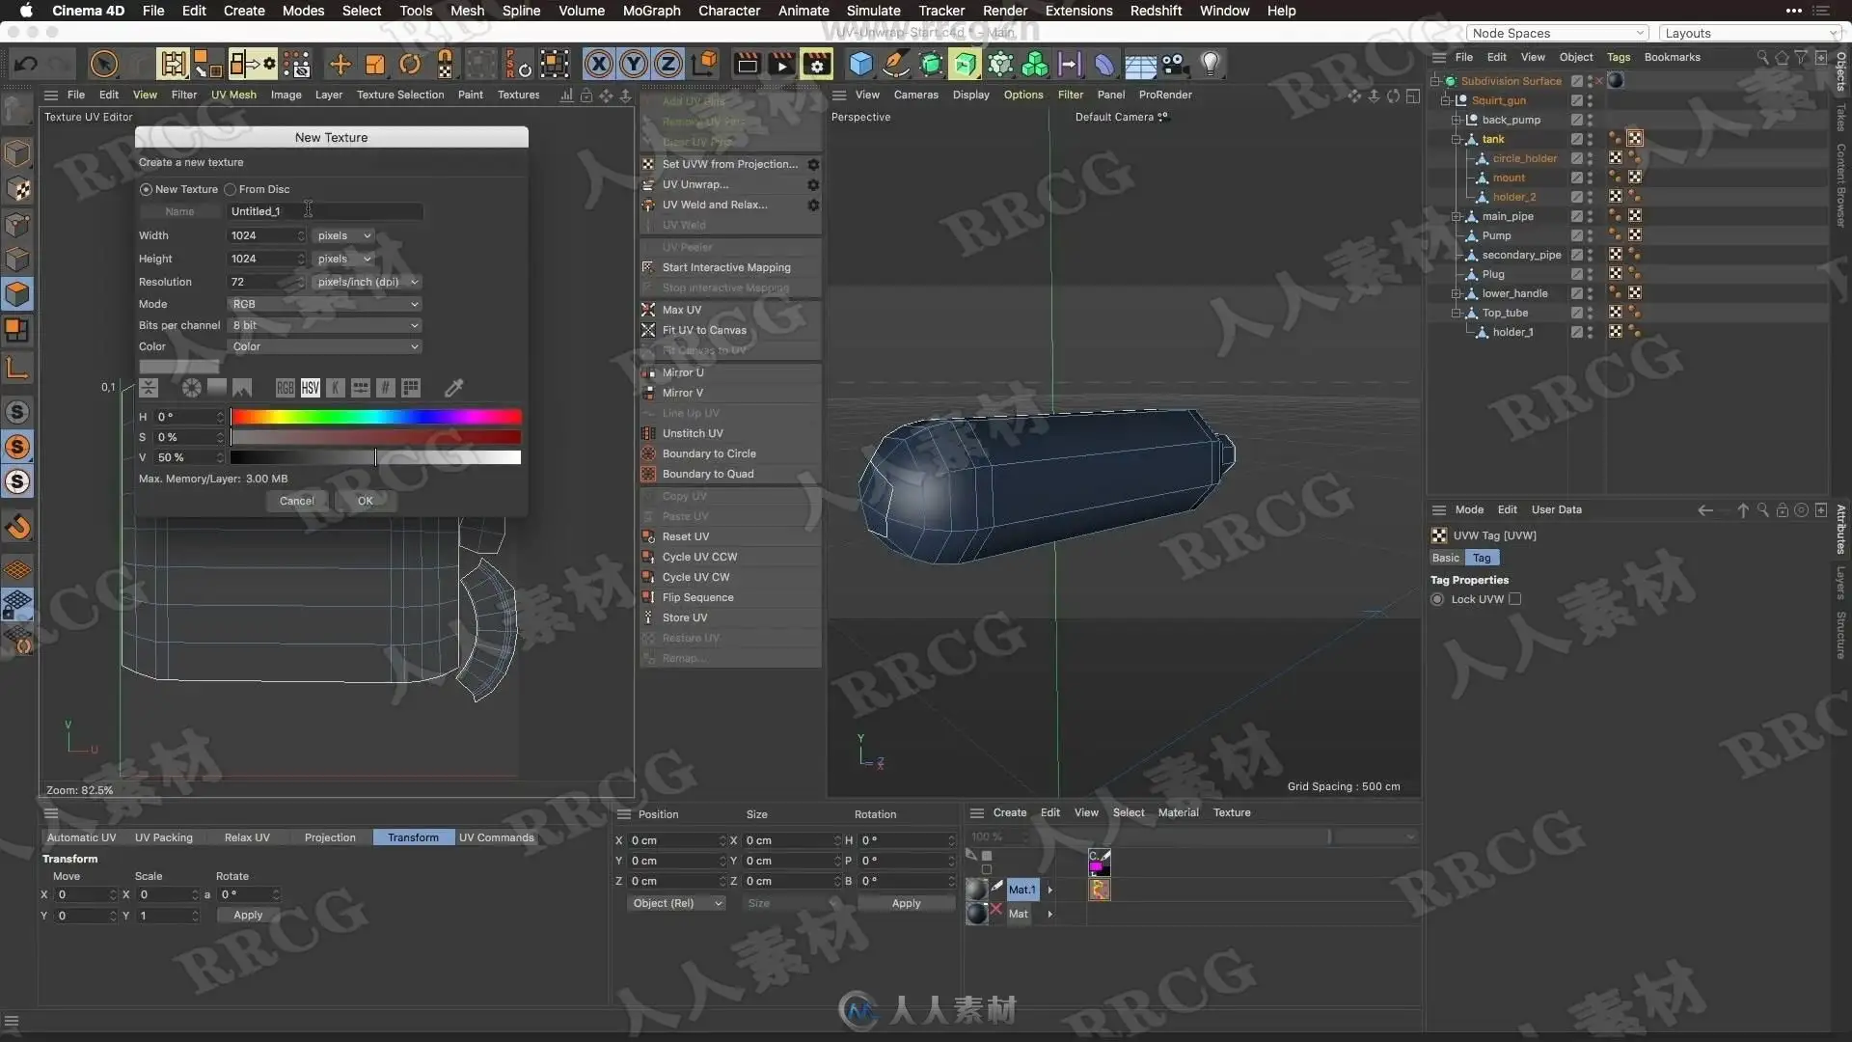
Task: Switch color sliders to RGB mode
Action: coord(285,388)
